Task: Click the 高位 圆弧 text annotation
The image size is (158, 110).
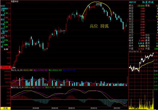Action: click(x=99, y=26)
